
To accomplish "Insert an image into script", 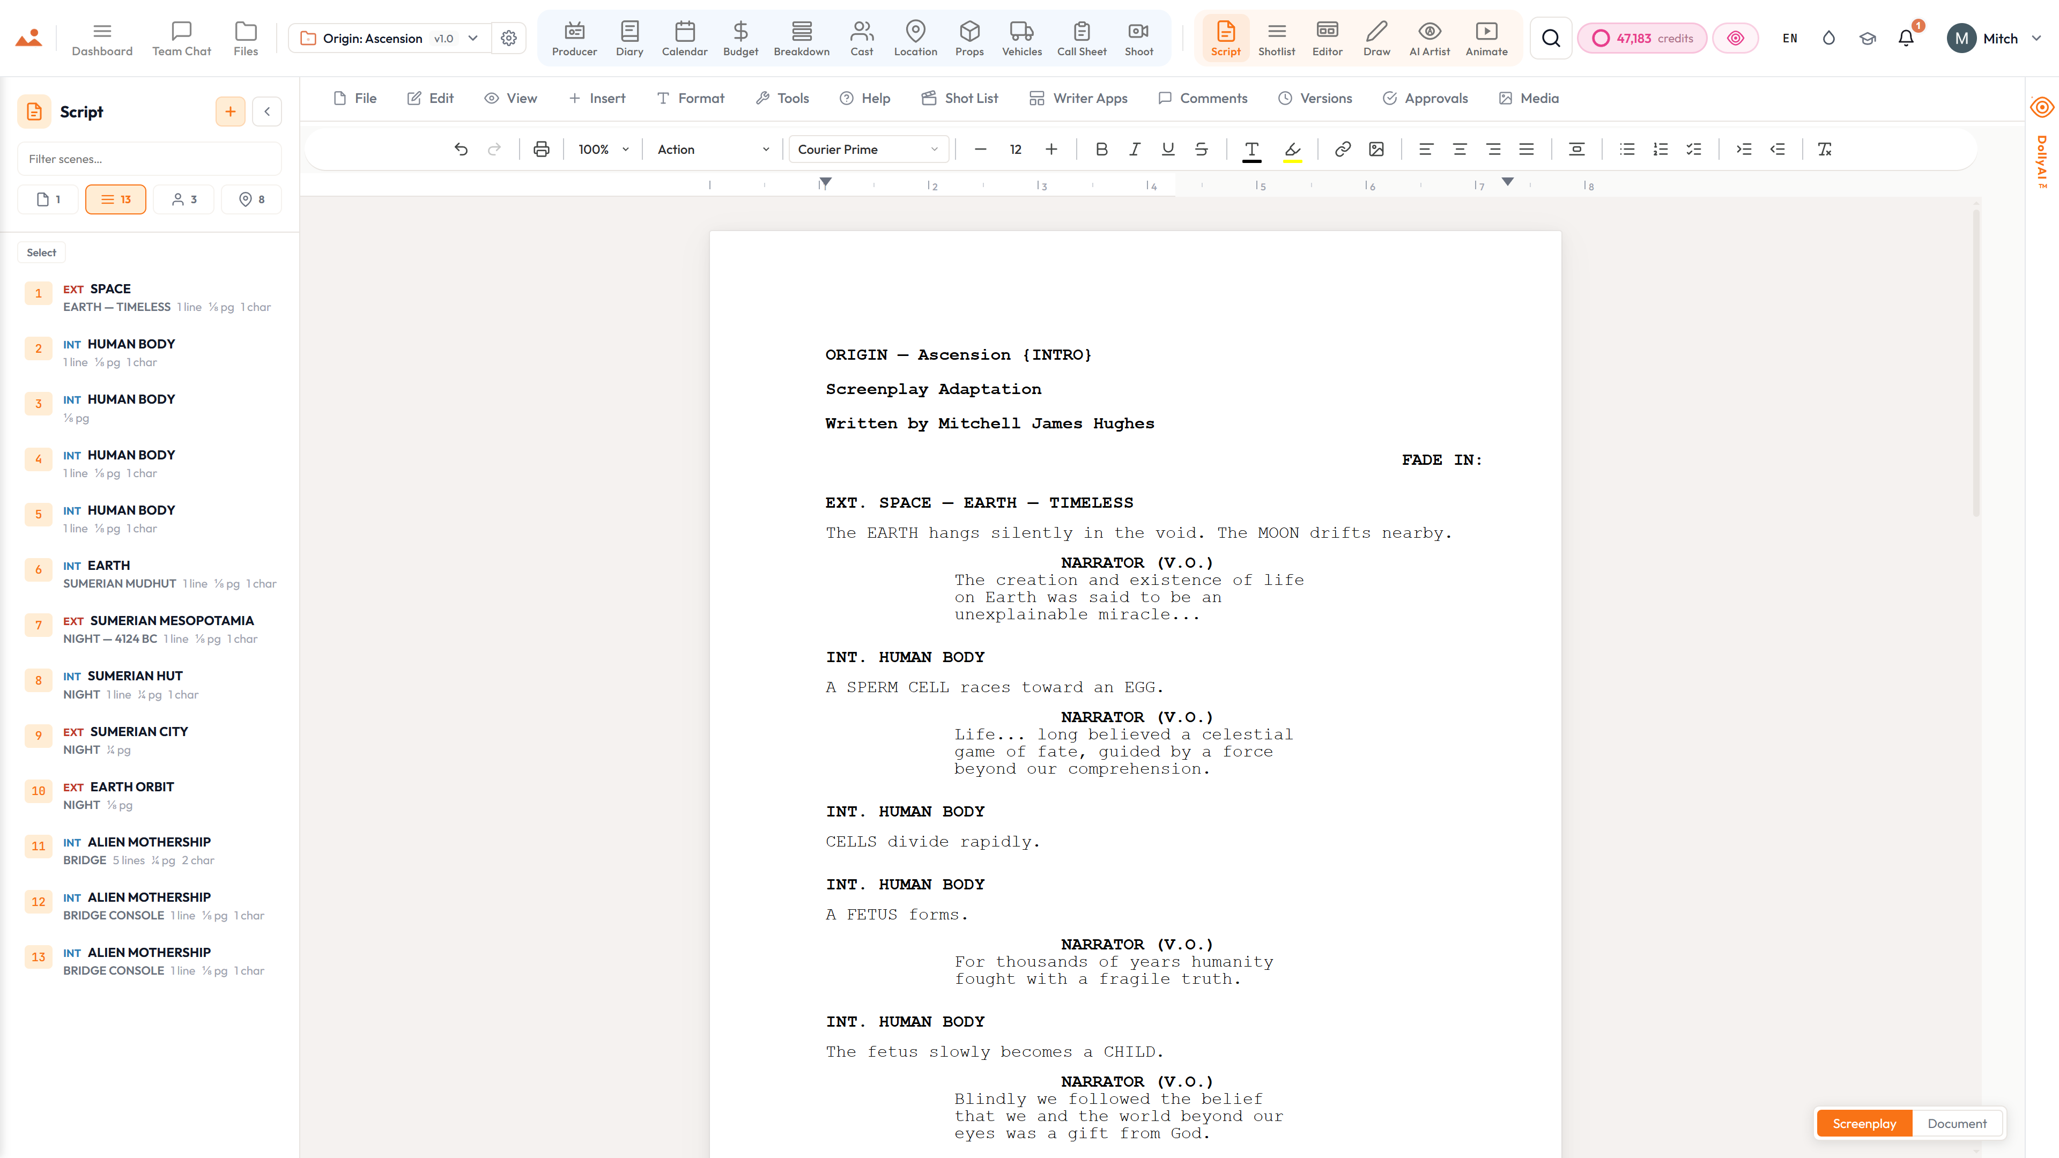I will coord(1375,150).
